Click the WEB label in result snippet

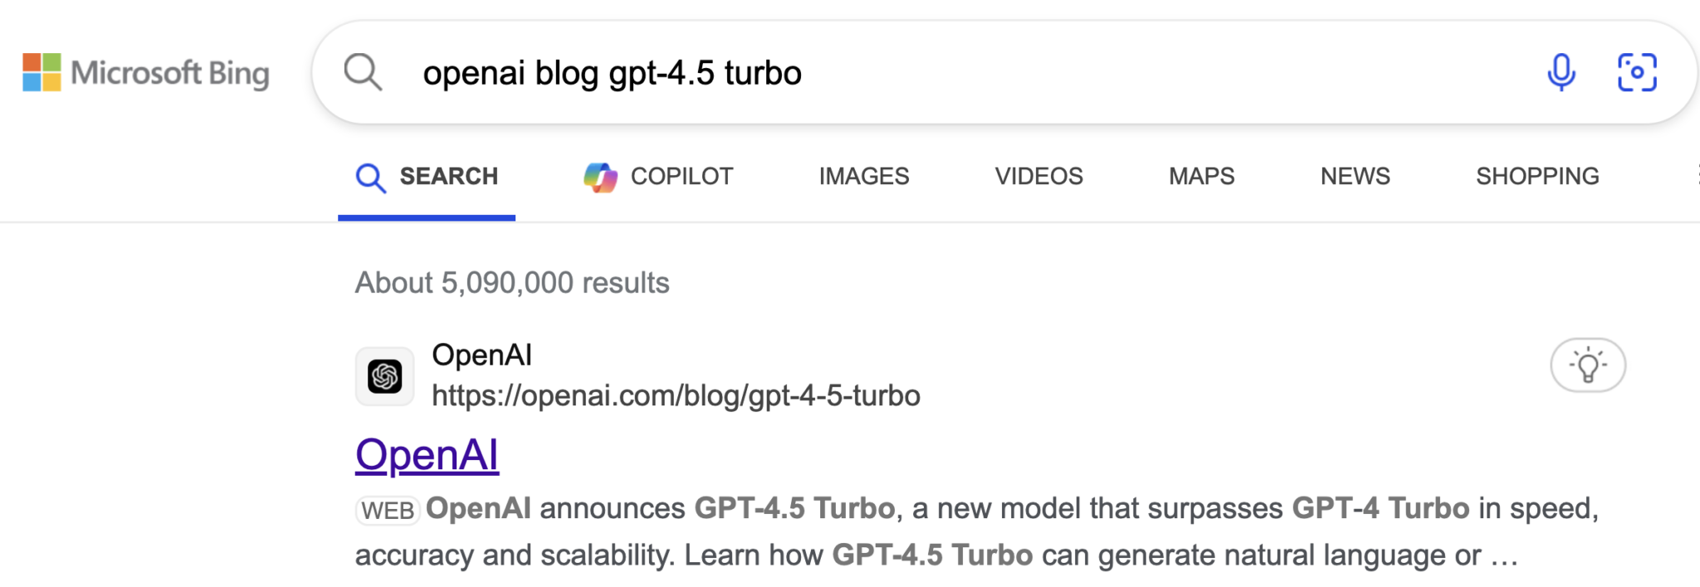(x=388, y=510)
